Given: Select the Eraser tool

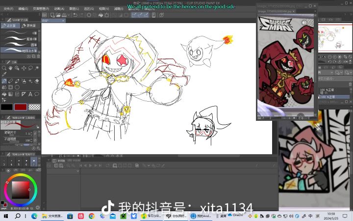Looking at the screenshot, I should pyautogui.click(x=37, y=81).
